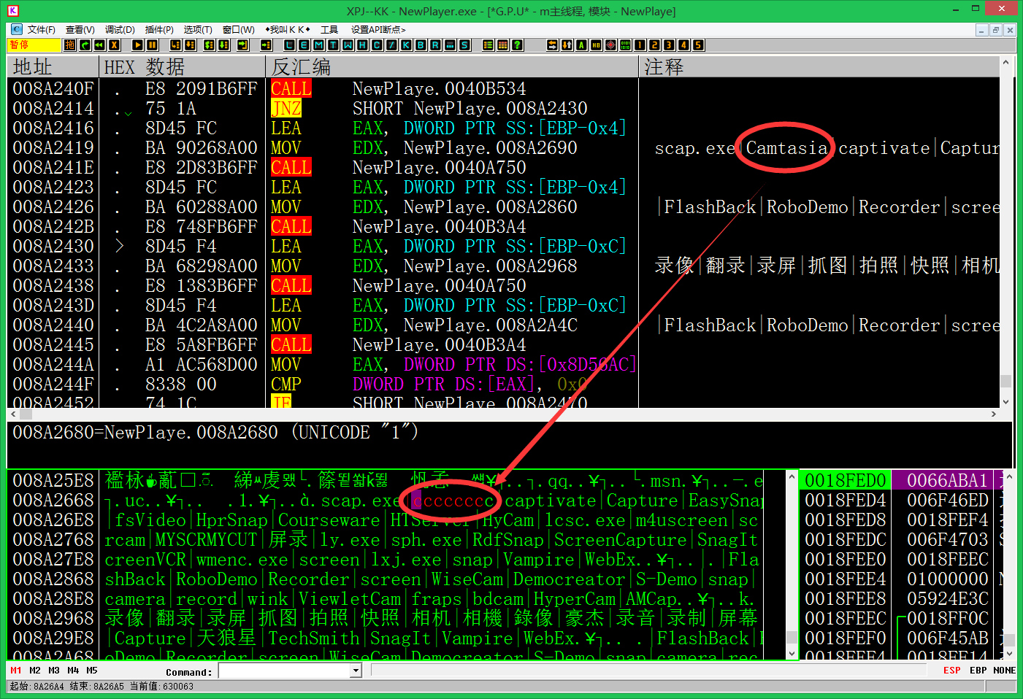Click the red crosshair target icon
Screen dimensions: 1023x699
[611, 45]
